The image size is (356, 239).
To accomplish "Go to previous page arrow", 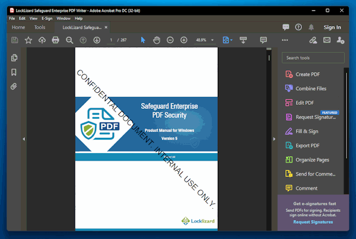I will [83, 40].
